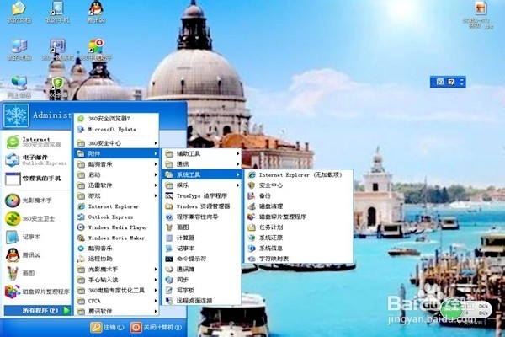
Task: Open 远程桌面连接 in the Accessories menu
Action: 202,301
